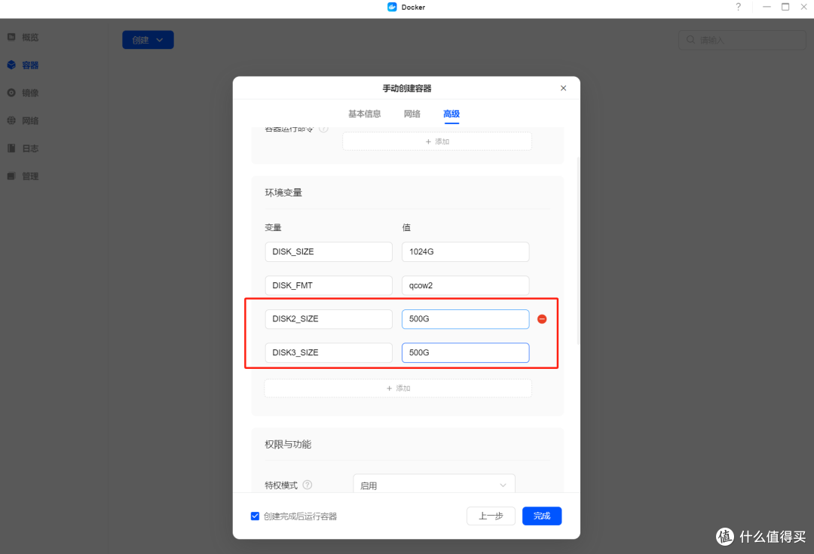Click the dialog's vertical scrollbar
This screenshot has width=814, height=554.
tap(578, 251)
